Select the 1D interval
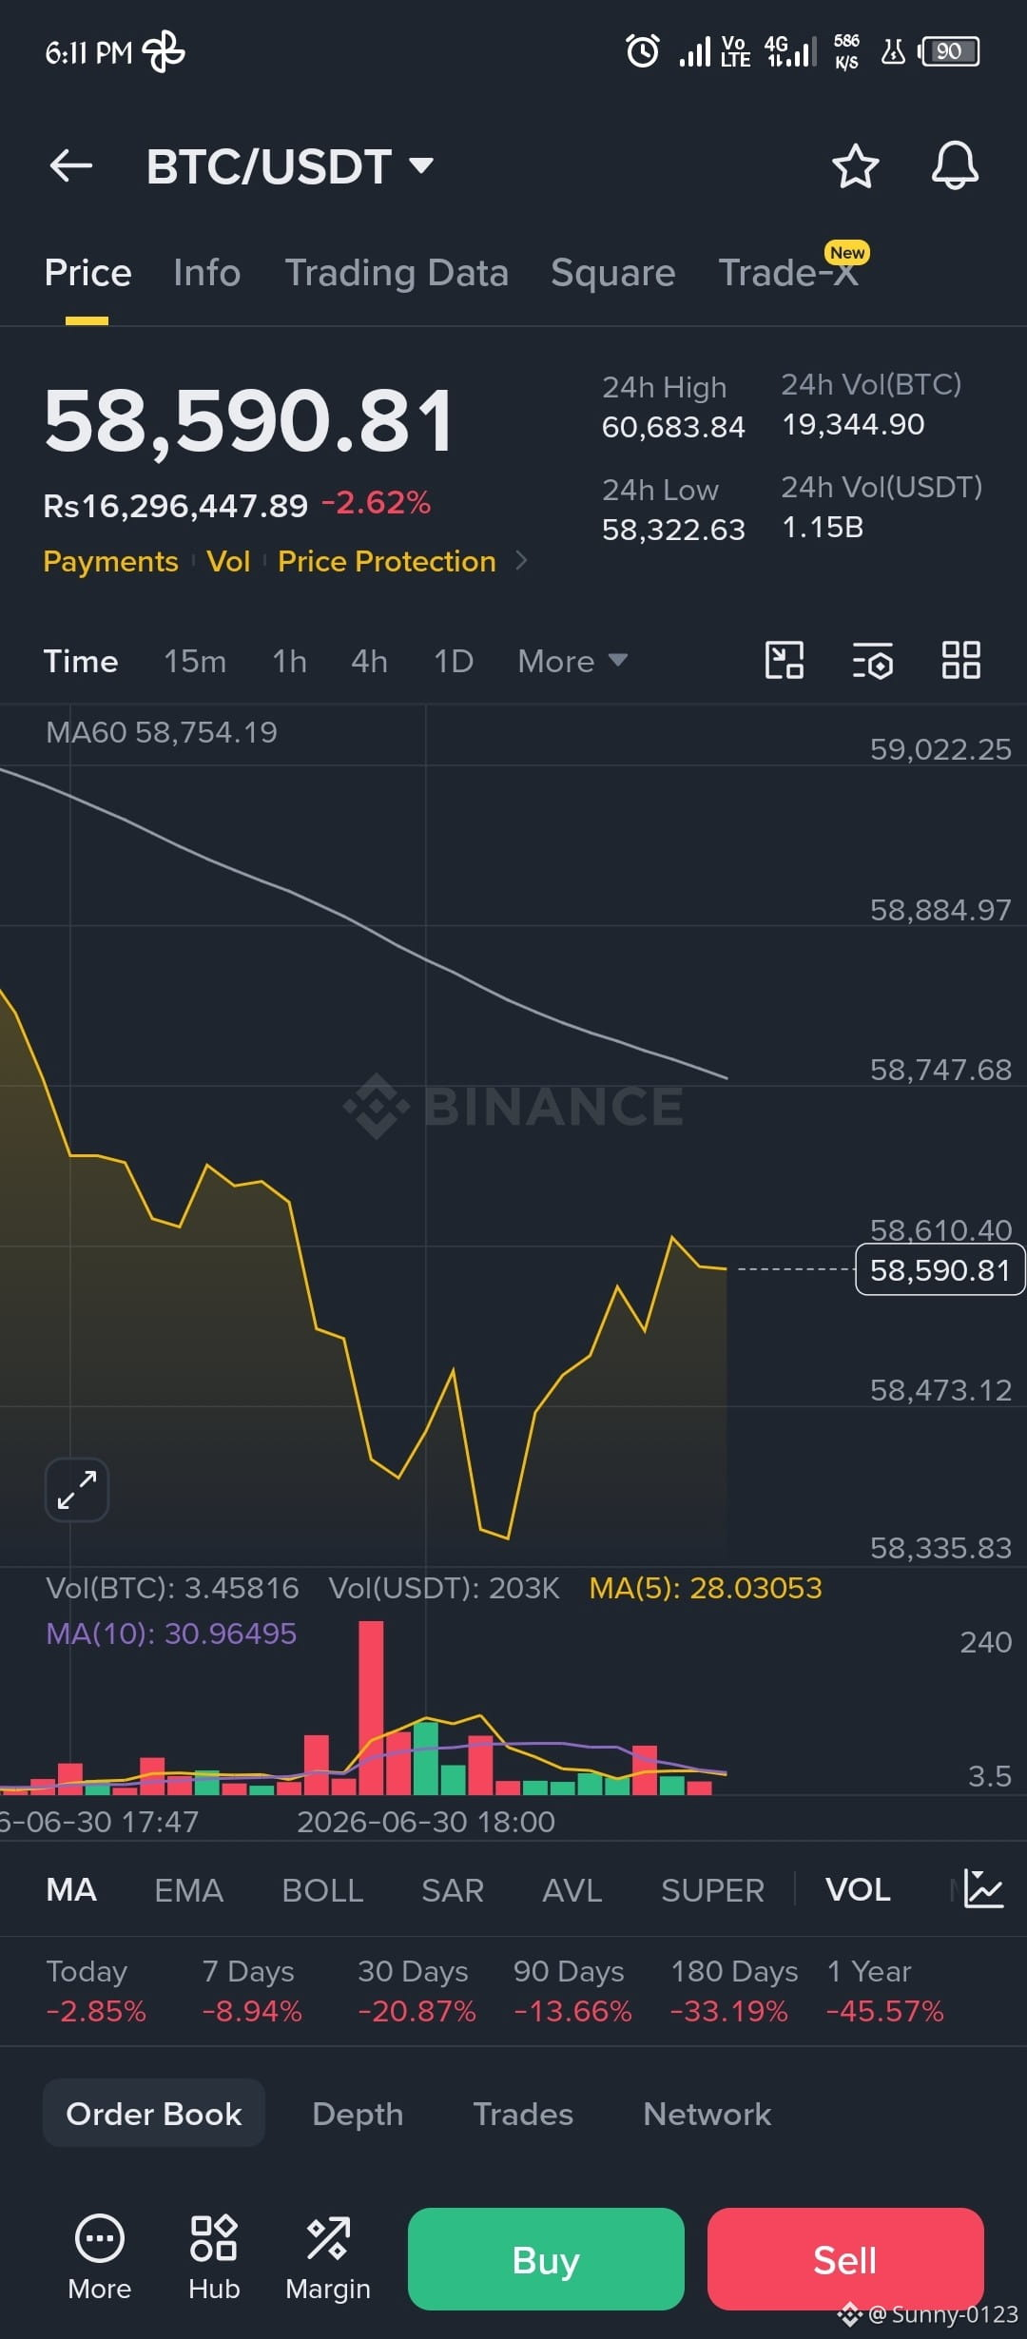 (x=454, y=661)
